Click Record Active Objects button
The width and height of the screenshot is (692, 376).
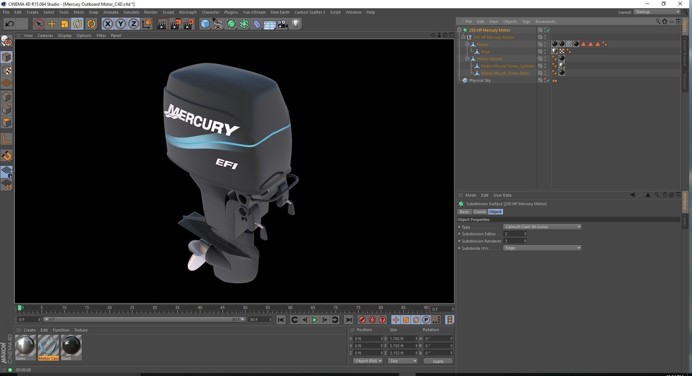pos(362,320)
